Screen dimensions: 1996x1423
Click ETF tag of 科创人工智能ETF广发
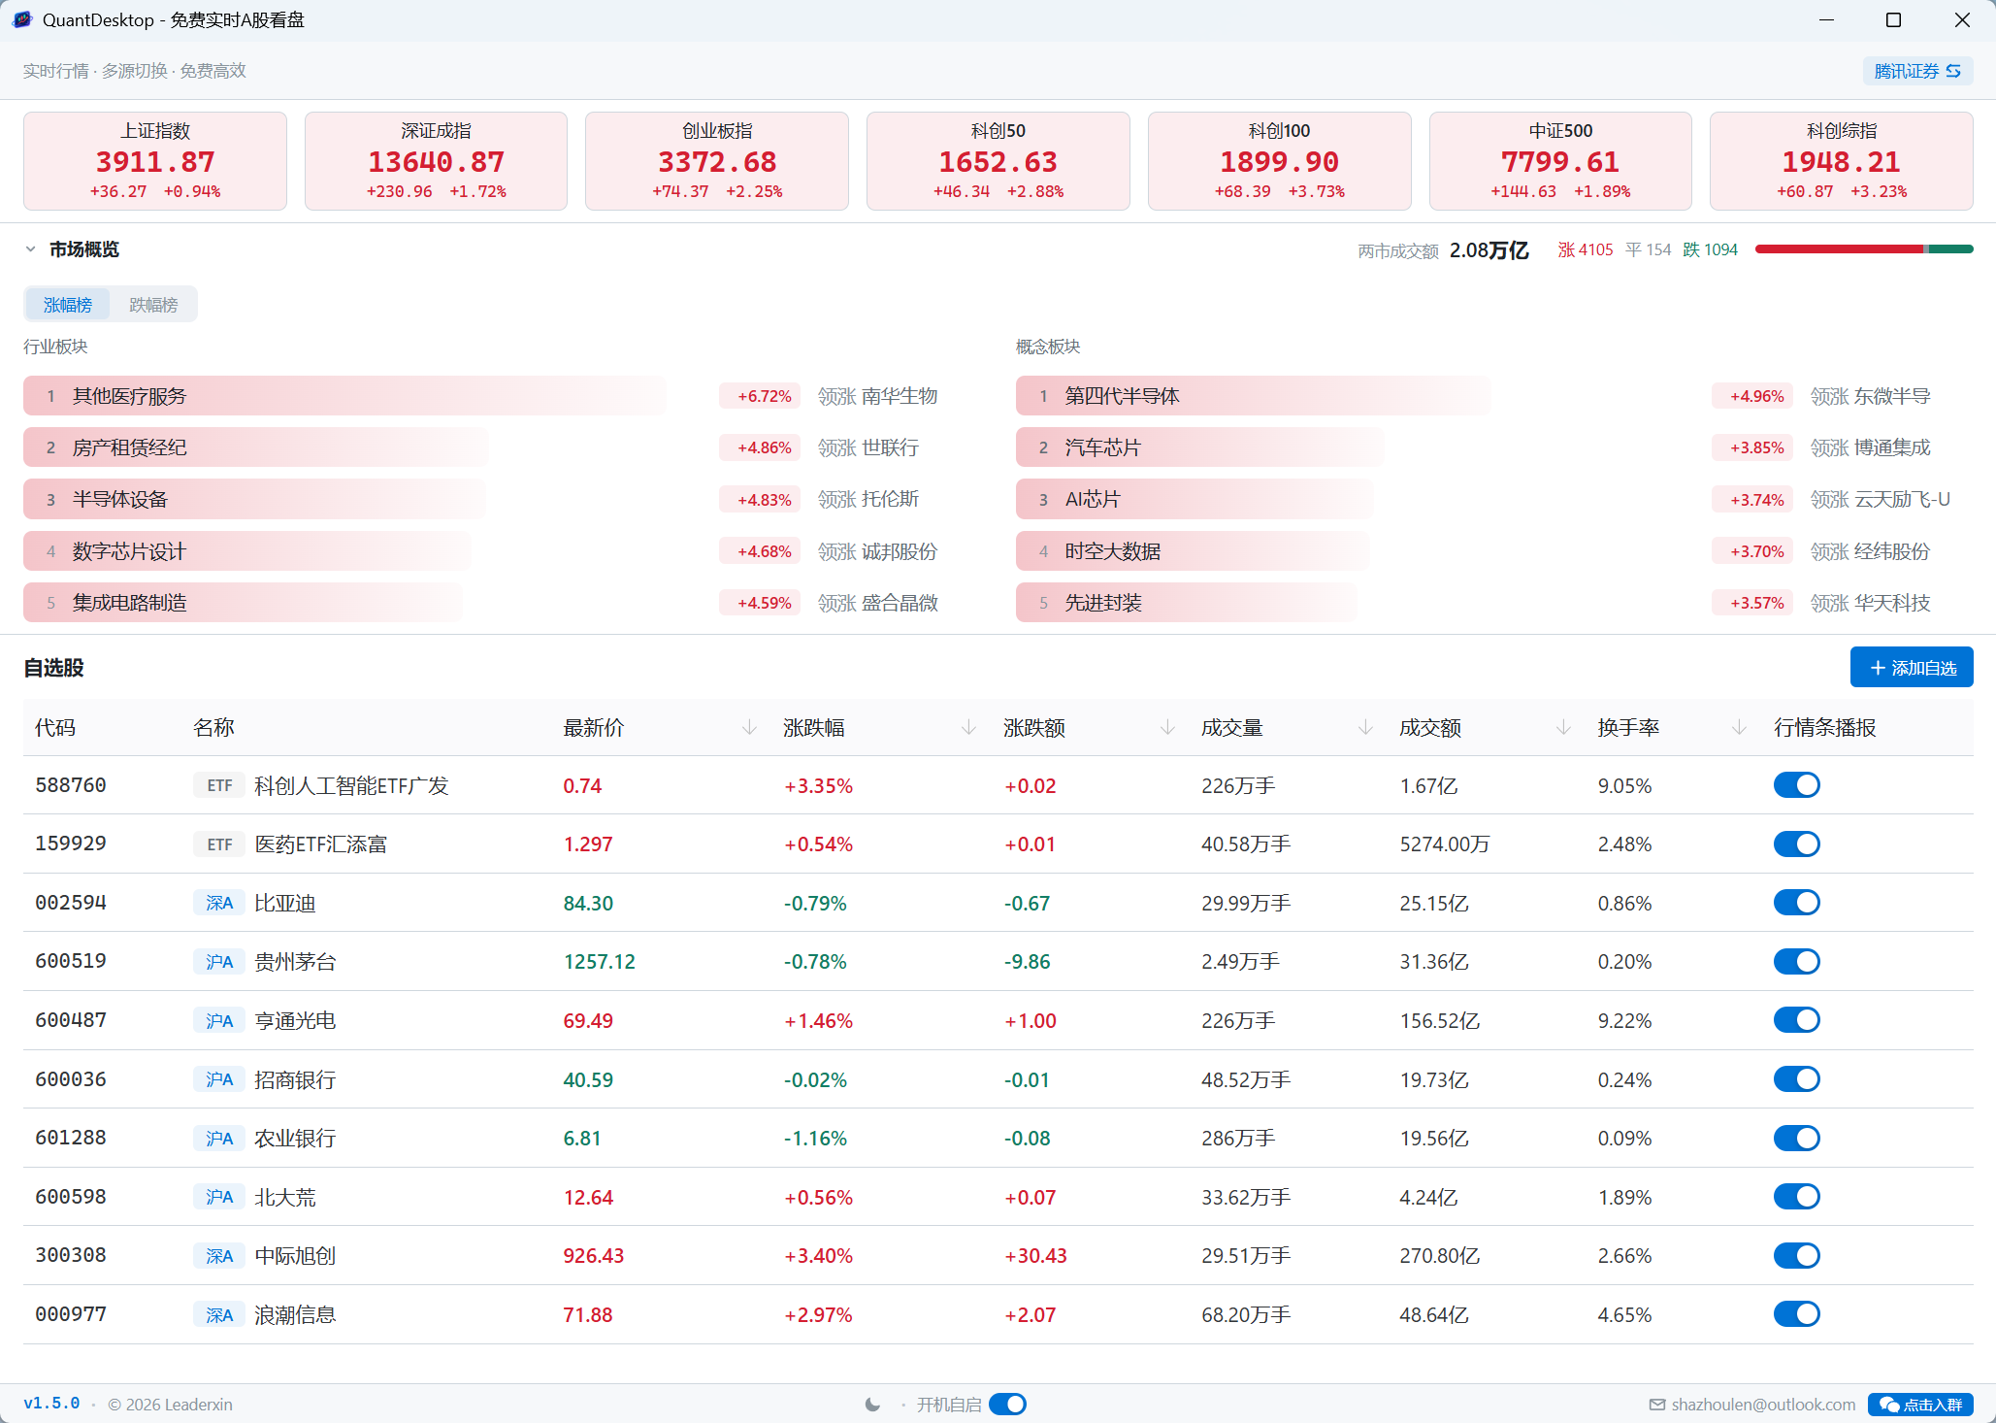[x=219, y=785]
